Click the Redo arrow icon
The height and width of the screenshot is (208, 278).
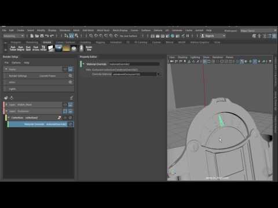[52, 36]
